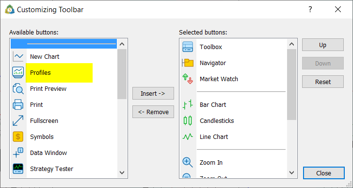353x188 pixels.
Task: Select the Bar Chart list entry
Action: [x=233, y=104]
